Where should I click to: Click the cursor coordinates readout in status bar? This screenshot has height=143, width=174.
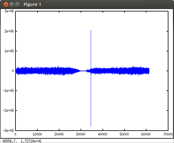coord(22,141)
